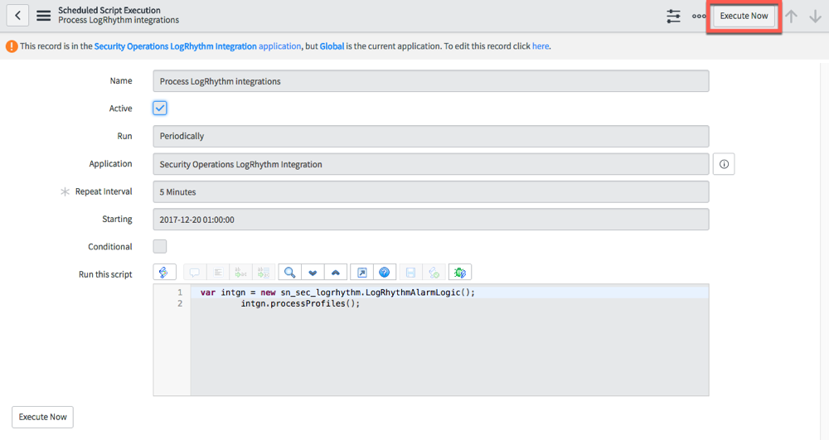Viewport: 829px width, 440px height.
Task: Click the Global application link
Action: [332, 46]
